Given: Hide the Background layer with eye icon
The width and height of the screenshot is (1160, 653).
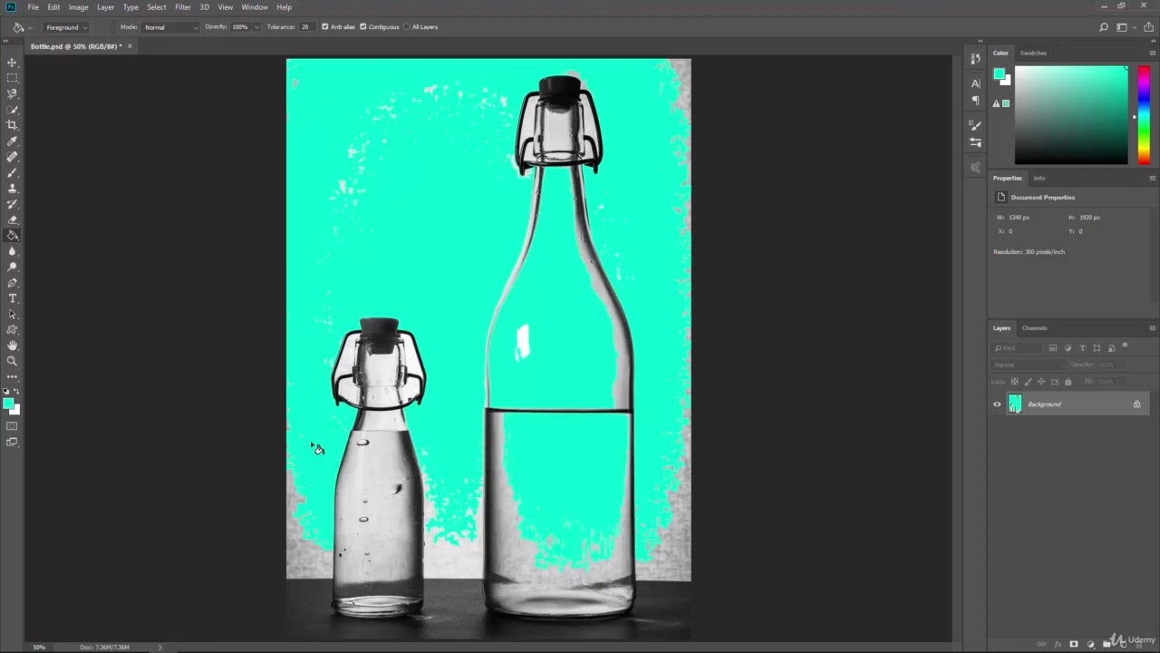Looking at the screenshot, I should pyautogui.click(x=997, y=404).
